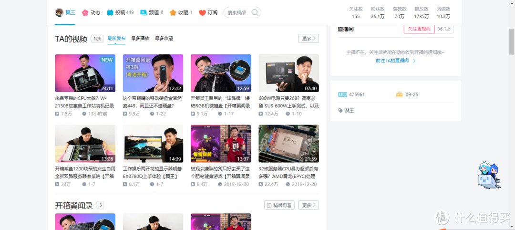Click the 翼王 tag icon

point(340,111)
